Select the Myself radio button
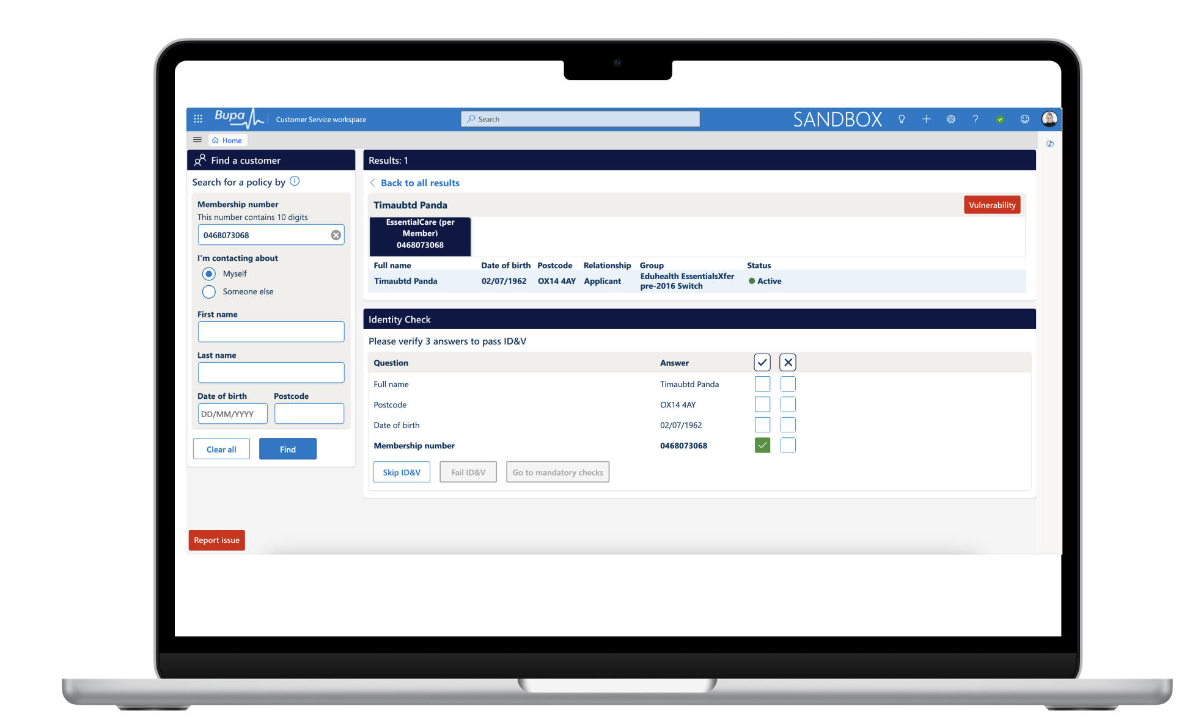The image size is (1187, 728). [209, 274]
